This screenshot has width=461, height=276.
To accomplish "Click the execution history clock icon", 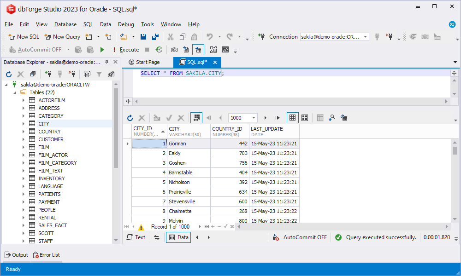I will click(159, 50).
